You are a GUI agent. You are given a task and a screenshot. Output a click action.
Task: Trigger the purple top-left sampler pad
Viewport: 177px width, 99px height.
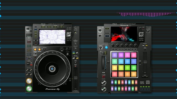tap(114, 55)
